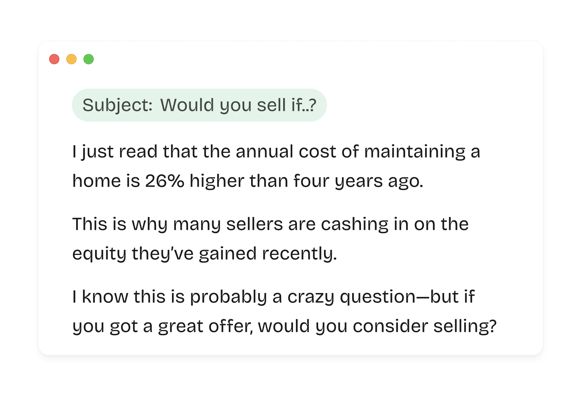This screenshot has width=582, height=397.
Task: Click the green Subject line pill
Action: click(x=199, y=105)
